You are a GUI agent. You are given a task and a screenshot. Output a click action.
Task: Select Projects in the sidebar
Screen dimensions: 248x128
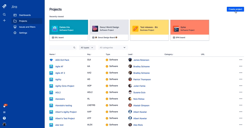[27, 21]
